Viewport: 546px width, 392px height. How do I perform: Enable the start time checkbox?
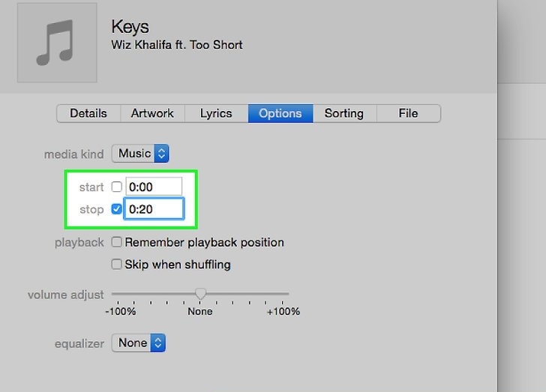pos(117,187)
